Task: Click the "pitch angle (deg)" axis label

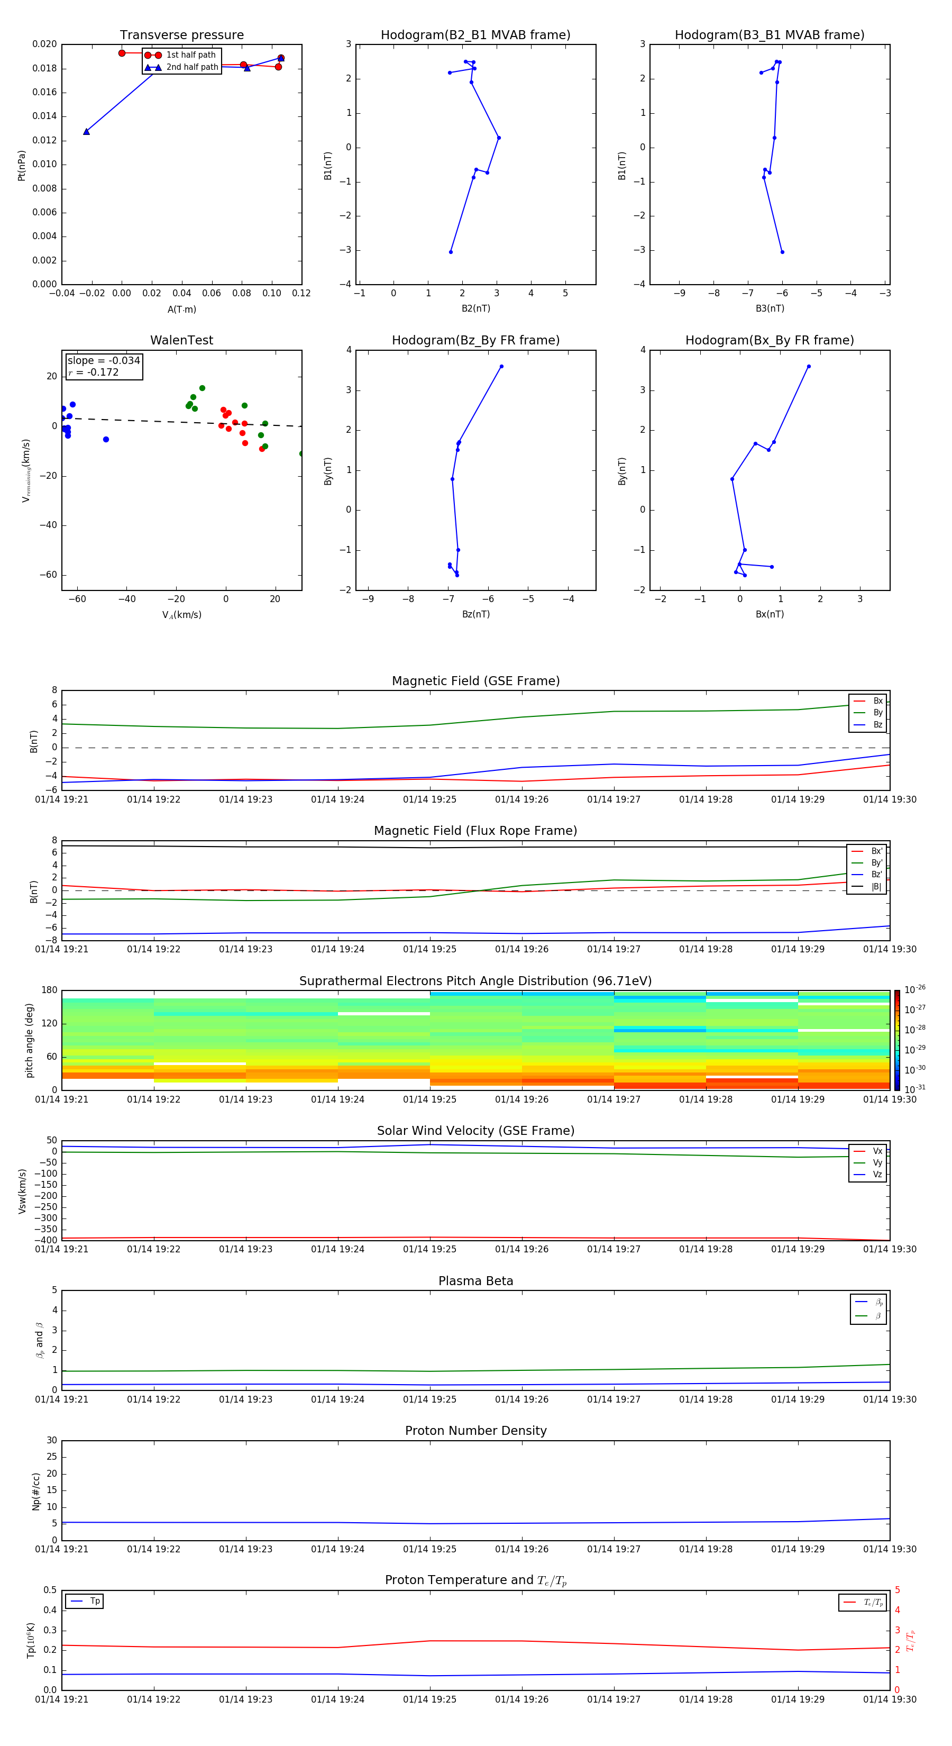Action: tap(29, 1040)
